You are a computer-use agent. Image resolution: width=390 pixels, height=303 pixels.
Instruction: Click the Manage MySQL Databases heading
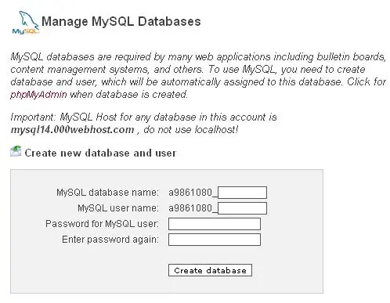pyautogui.click(x=121, y=21)
